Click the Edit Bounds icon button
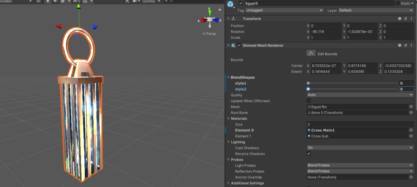This screenshot has width=417, height=187. (311, 53)
